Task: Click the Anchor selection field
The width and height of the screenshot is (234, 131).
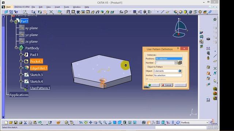Action: pyautogui.click(x=167, y=75)
